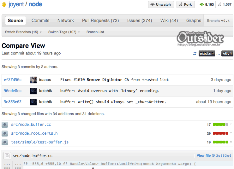The image size is (234, 169).
Task: Click author name isaacs
Action: (45, 80)
